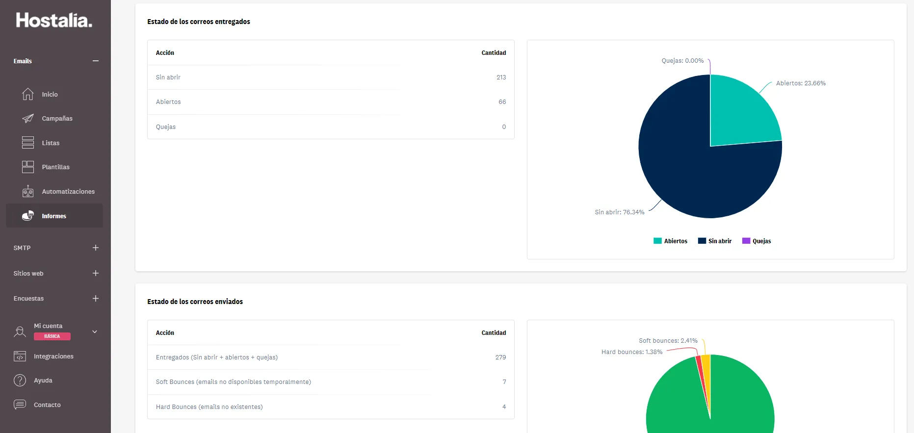Click the Emails section label
This screenshot has width=914, height=433.
[x=23, y=61]
